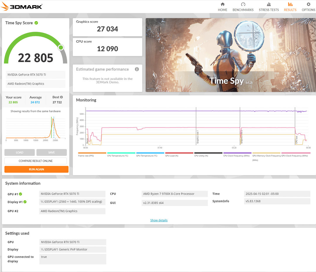
Task: Click the info icon beside Estimated game performance
Action: [137, 69]
